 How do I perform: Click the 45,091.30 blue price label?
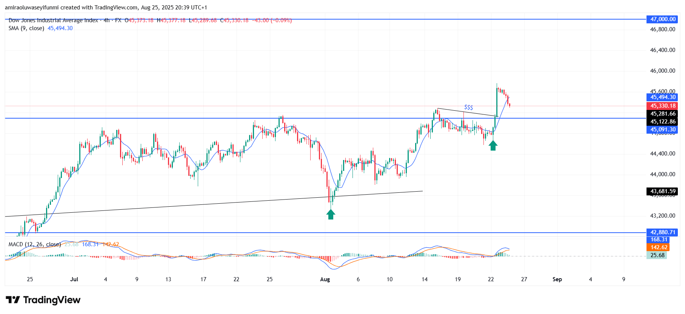[x=662, y=130]
